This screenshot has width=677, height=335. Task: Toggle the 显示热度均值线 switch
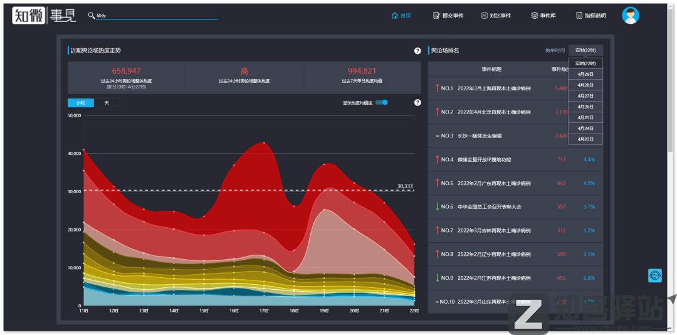point(382,103)
